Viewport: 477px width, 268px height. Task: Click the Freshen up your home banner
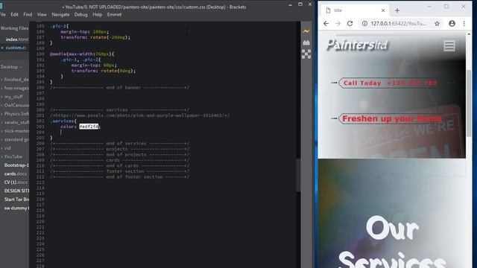391,118
